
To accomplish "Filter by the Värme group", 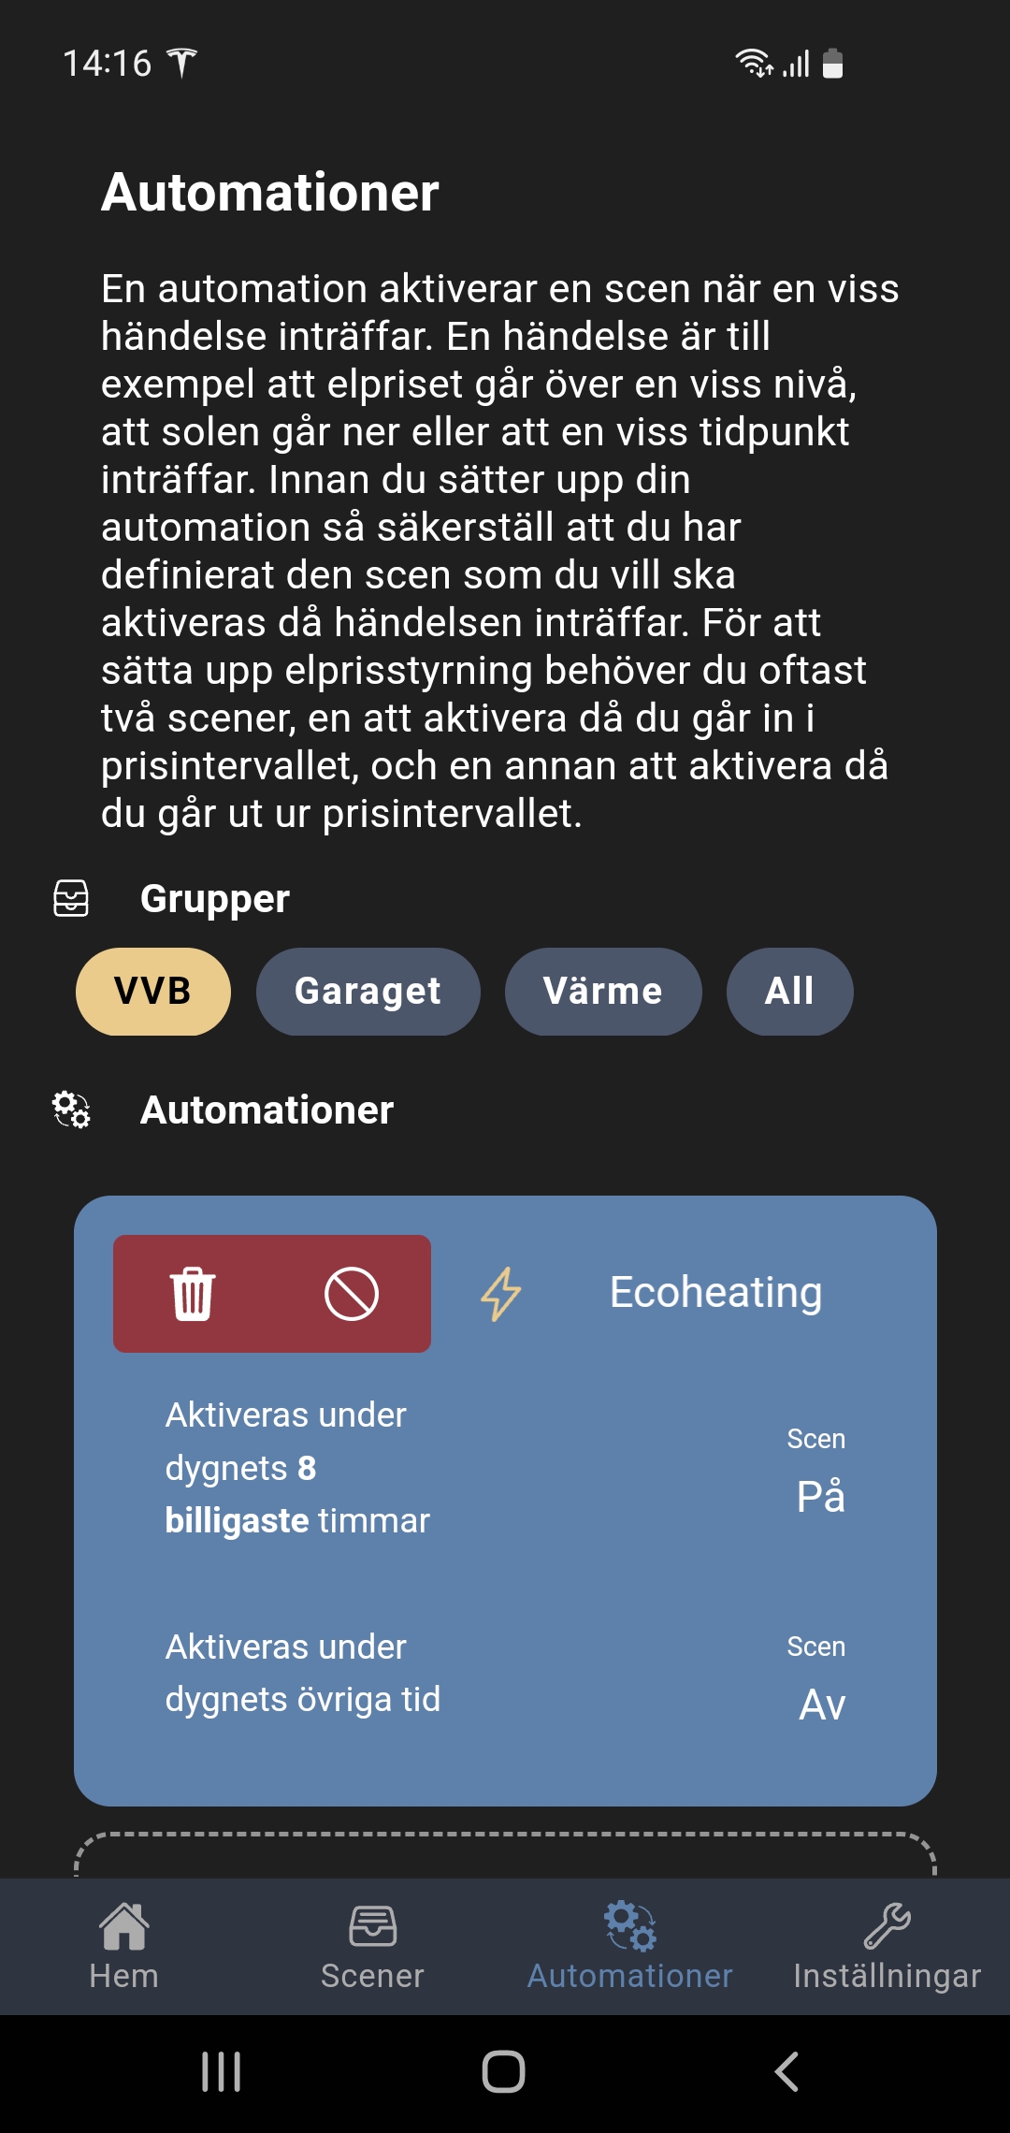I will click(x=603, y=992).
